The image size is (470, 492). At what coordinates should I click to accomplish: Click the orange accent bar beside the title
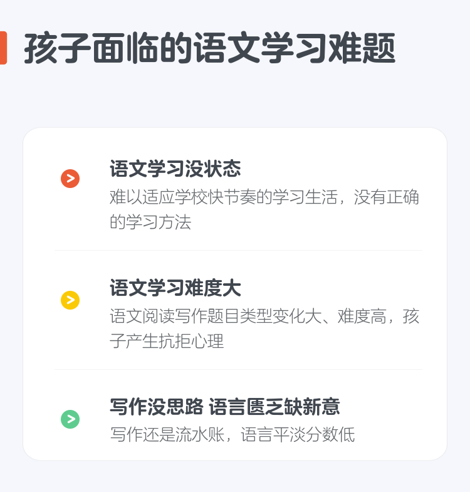tap(3, 48)
